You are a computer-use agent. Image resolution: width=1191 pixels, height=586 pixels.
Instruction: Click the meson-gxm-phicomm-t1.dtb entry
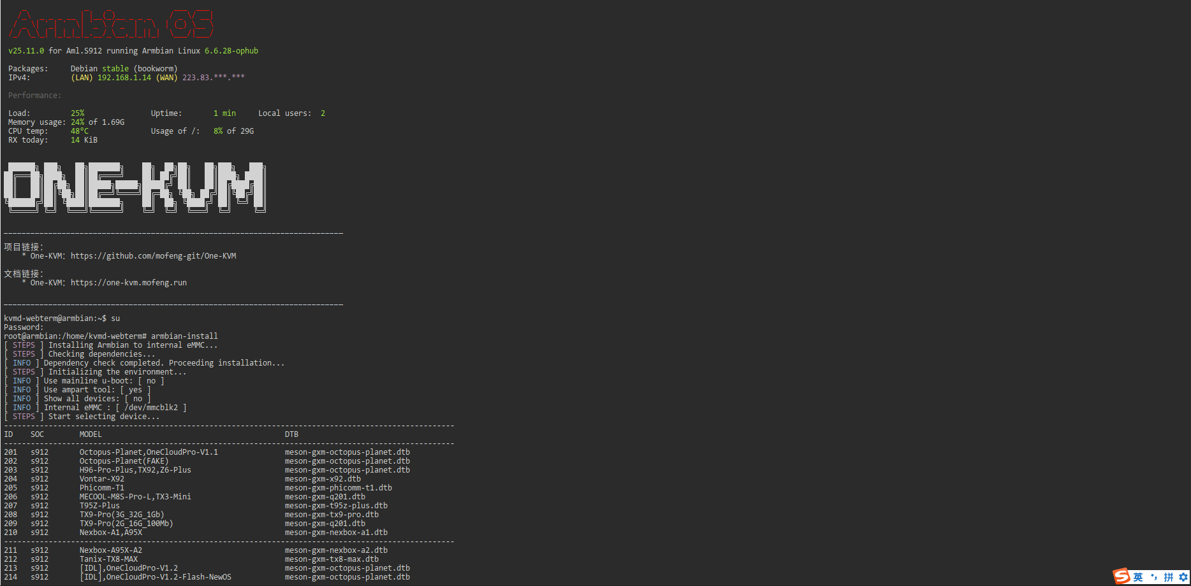click(x=339, y=488)
